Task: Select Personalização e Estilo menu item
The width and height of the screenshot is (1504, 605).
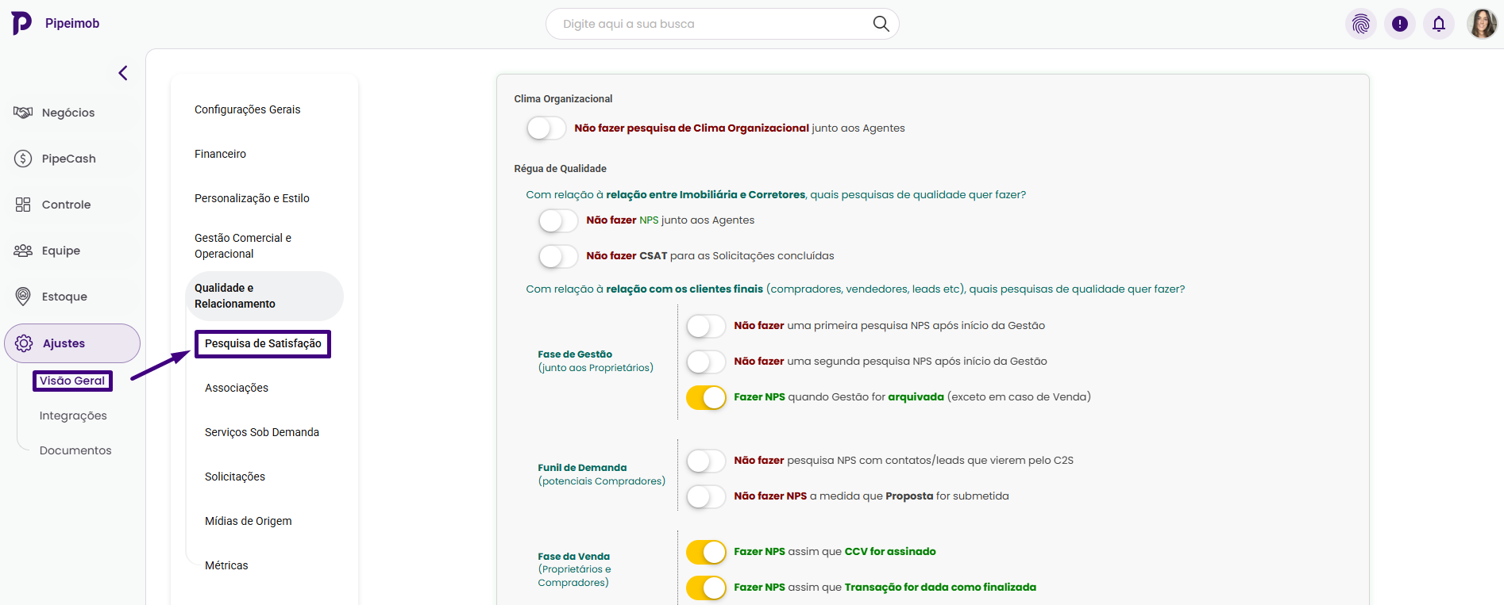Action: (252, 198)
